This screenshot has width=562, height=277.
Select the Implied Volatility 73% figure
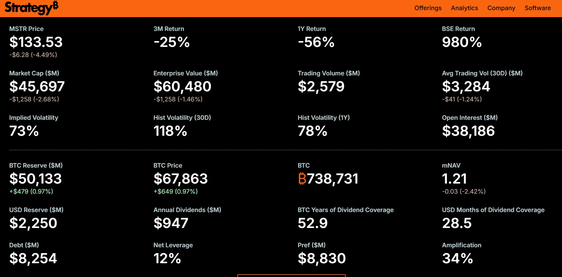(24, 131)
